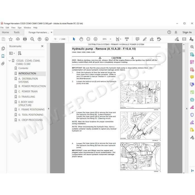Activate the Selection arrow tool

point(74,39)
